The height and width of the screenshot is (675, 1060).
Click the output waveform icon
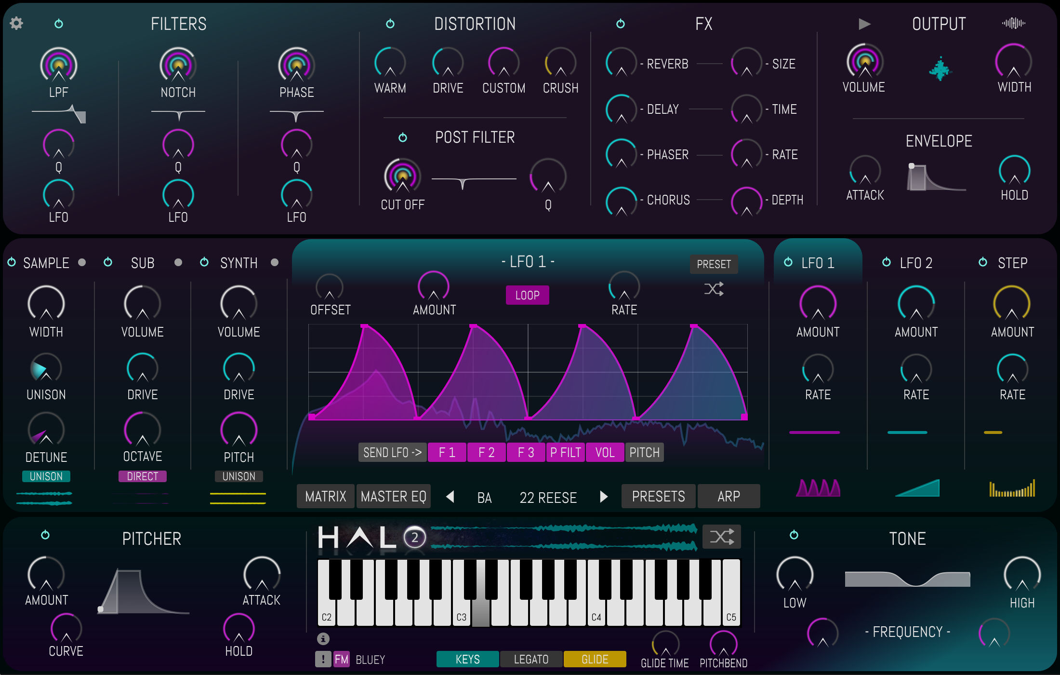(1013, 23)
